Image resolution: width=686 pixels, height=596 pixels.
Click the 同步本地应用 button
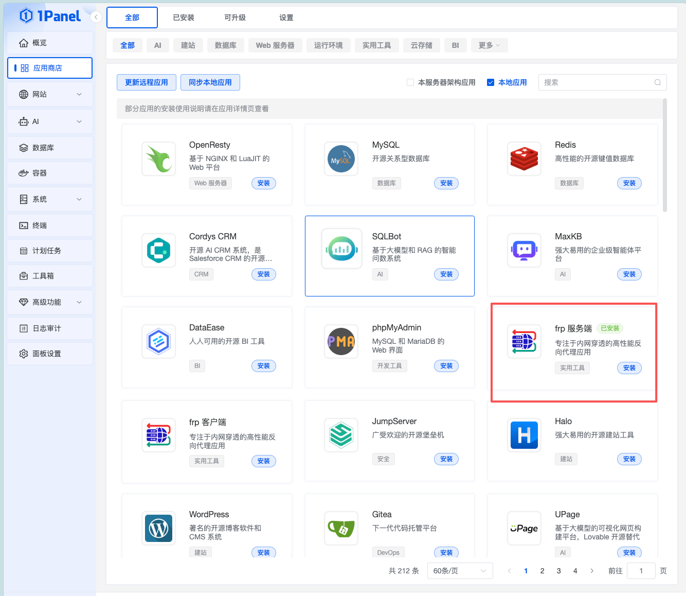(210, 82)
